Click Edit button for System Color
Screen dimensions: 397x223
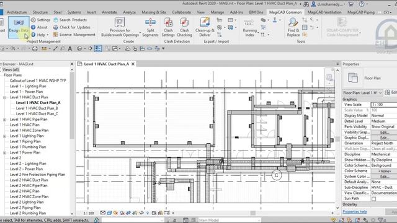385,177
